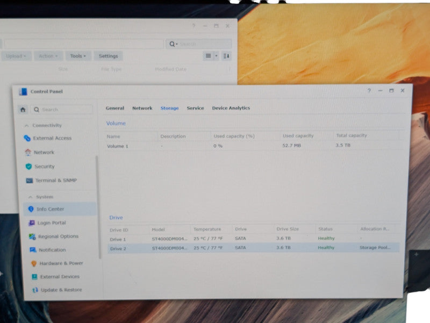Open the Device Analytics tab
This screenshot has width=430, height=323.
point(231,108)
